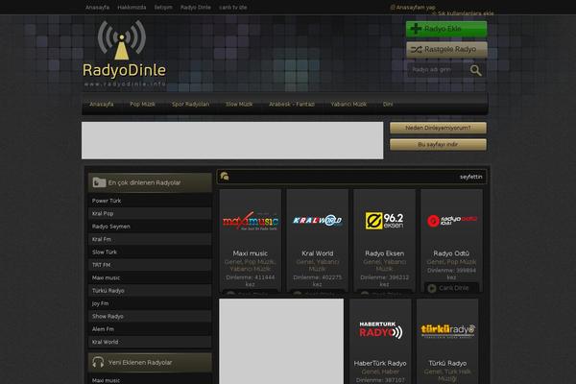
Task: Open Radyo Seymen in most-listened list
Action: point(150,227)
